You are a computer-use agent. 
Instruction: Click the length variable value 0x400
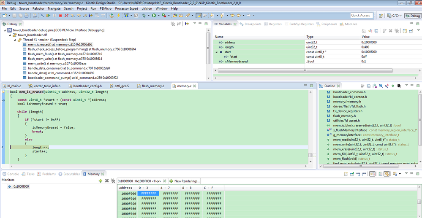pos(365,47)
